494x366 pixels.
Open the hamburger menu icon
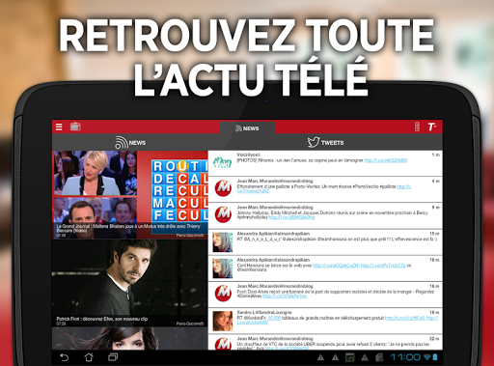point(59,127)
